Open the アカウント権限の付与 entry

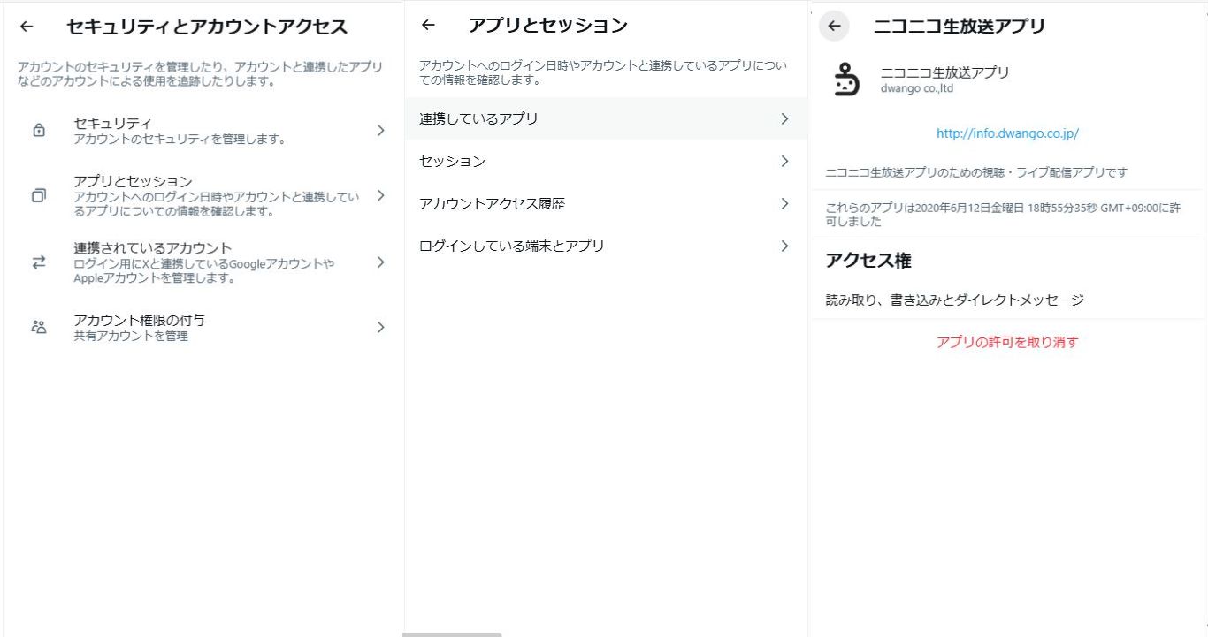coord(203,327)
